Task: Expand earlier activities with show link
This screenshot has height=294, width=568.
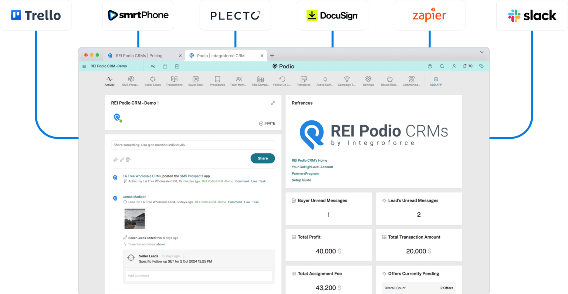Action: [160, 244]
